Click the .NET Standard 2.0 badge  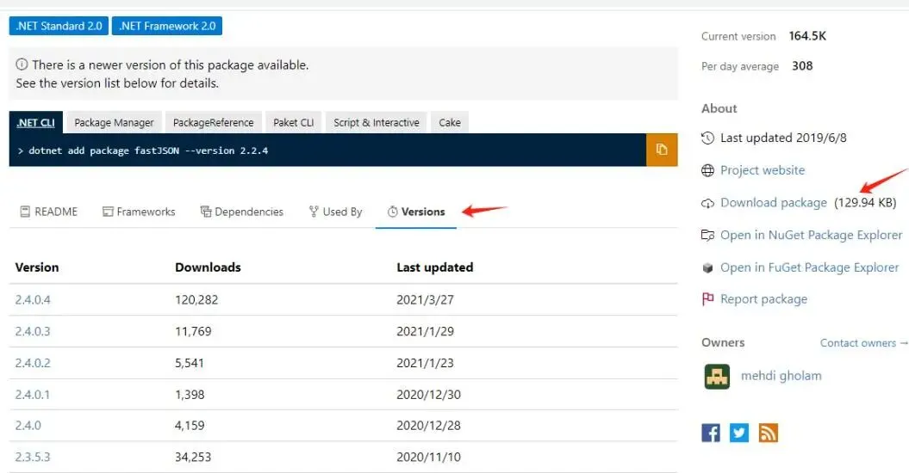tap(59, 26)
